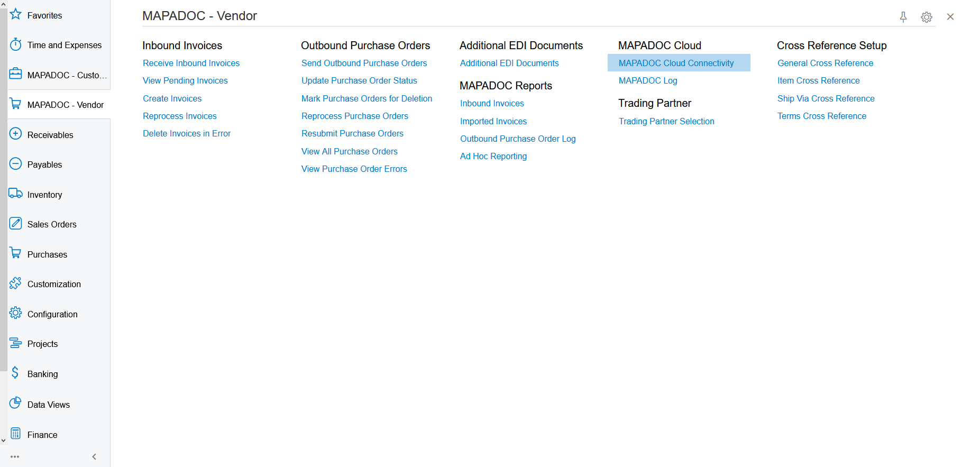Screen dimensions: 971x467
Task: Open Imported Invoices report
Action: coord(493,121)
